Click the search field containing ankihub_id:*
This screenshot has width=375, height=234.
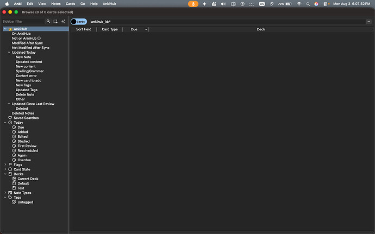(227, 22)
